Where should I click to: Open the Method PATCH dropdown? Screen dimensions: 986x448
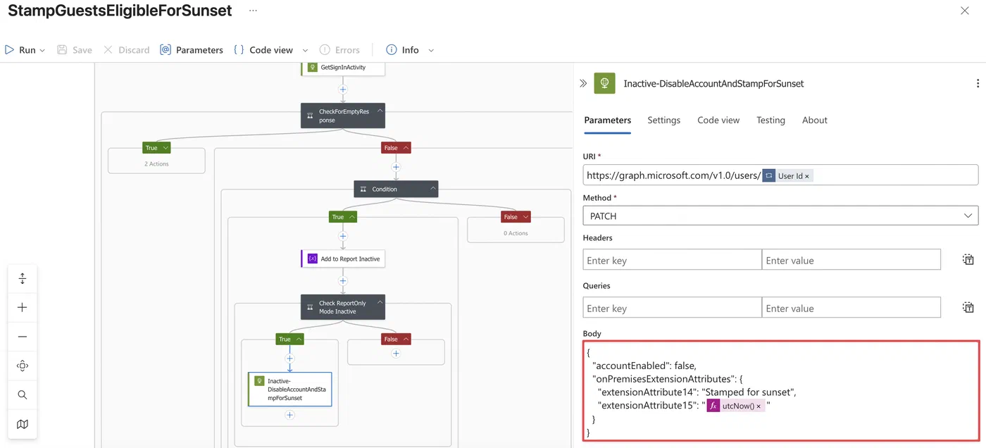[780, 216]
